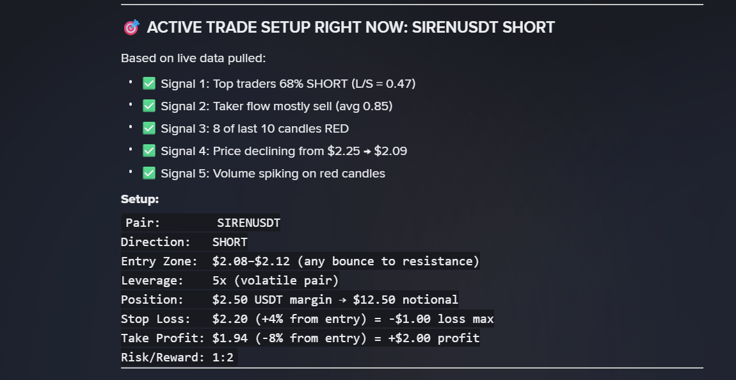Viewport: 736px width, 380px height.
Task: Click the SIRENUSDT SHORT heading text
Action: [483, 28]
